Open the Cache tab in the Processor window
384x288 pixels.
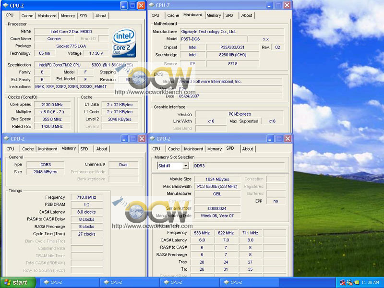27,16
